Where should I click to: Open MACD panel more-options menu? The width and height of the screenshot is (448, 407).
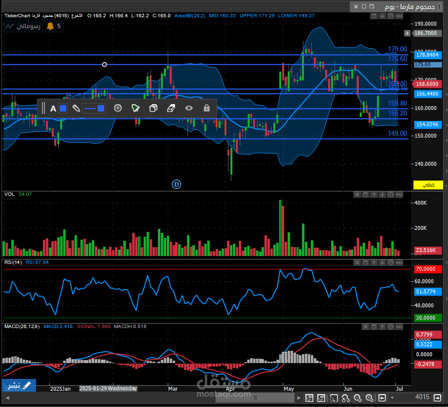[399, 327]
